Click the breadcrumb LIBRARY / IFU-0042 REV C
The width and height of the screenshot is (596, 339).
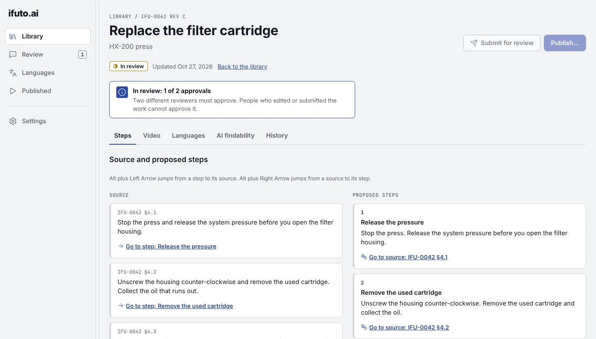147,17
